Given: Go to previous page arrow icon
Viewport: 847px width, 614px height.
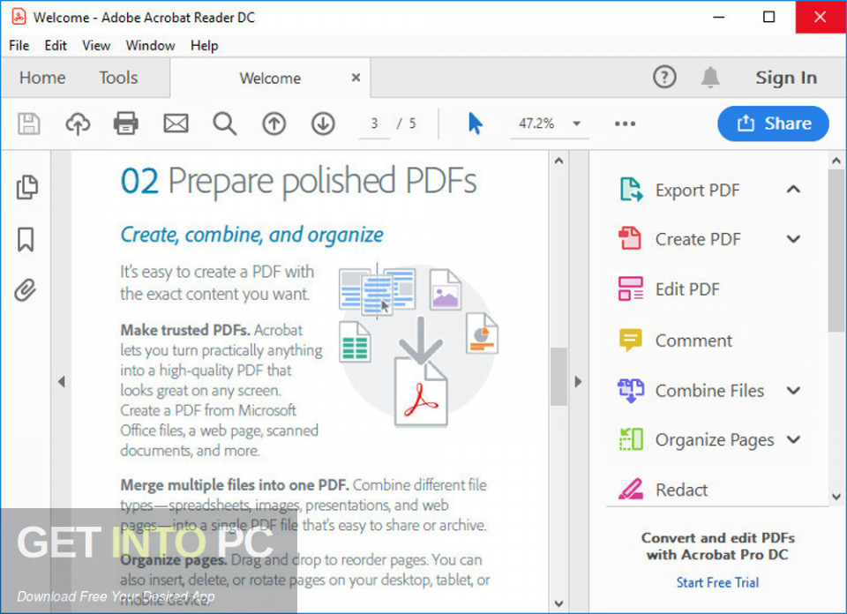Looking at the screenshot, I should (274, 124).
